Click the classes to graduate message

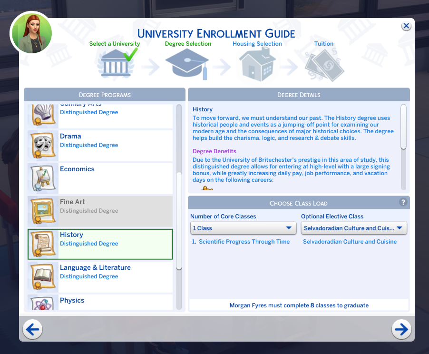299,305
